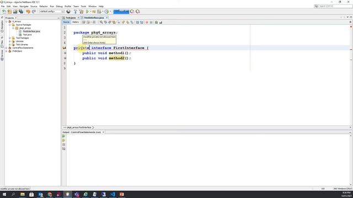This screenshot has width=353, height=198.
Task: Click the Debug Project icon
Action: [x=94, y=12]
